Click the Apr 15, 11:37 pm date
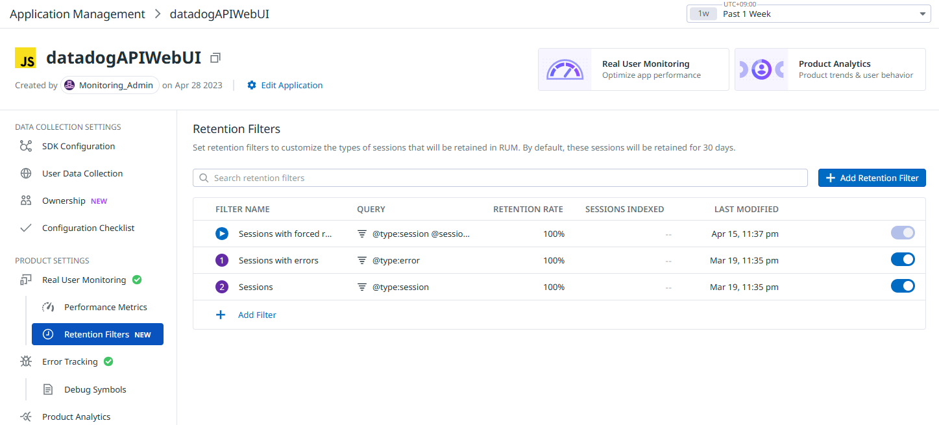The image size is (939, 425). coord(745,234)
